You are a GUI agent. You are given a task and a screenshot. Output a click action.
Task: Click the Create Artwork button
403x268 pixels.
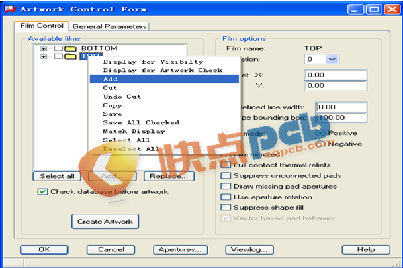[x=105, y=222]
